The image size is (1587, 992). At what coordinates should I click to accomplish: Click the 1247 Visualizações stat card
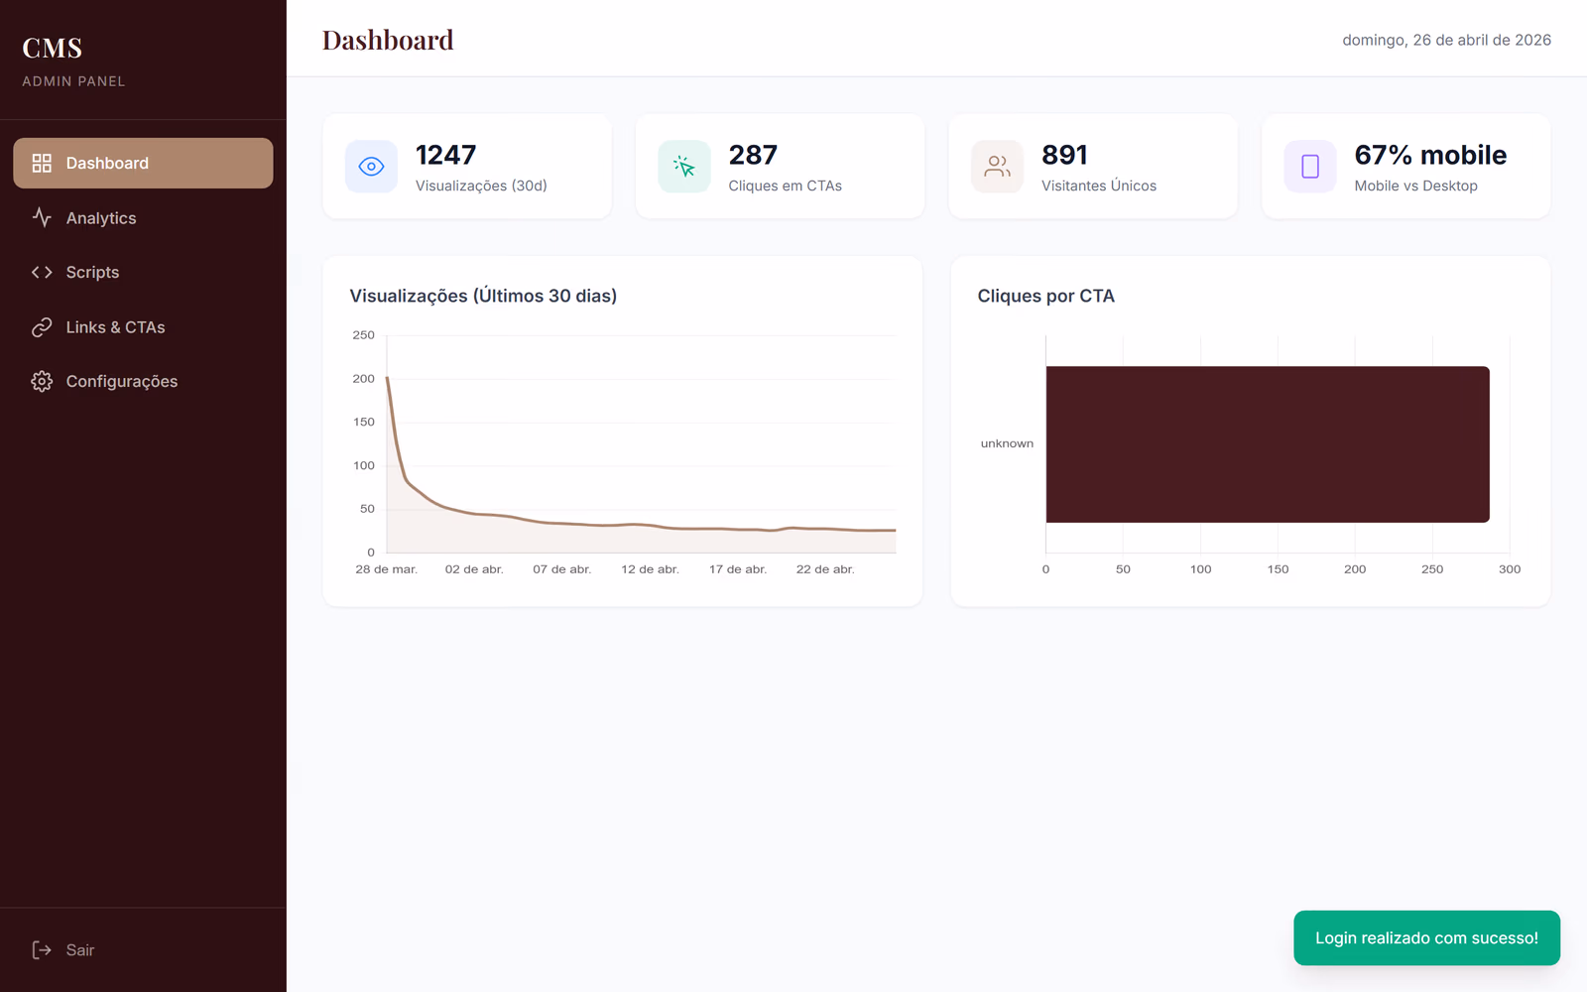[x=466, y=166]
